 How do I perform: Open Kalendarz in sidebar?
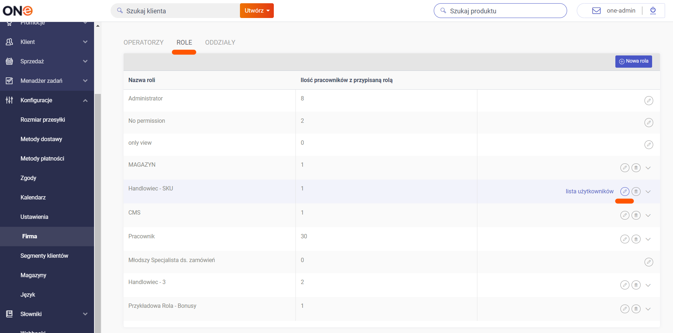(x=33, y=197)
